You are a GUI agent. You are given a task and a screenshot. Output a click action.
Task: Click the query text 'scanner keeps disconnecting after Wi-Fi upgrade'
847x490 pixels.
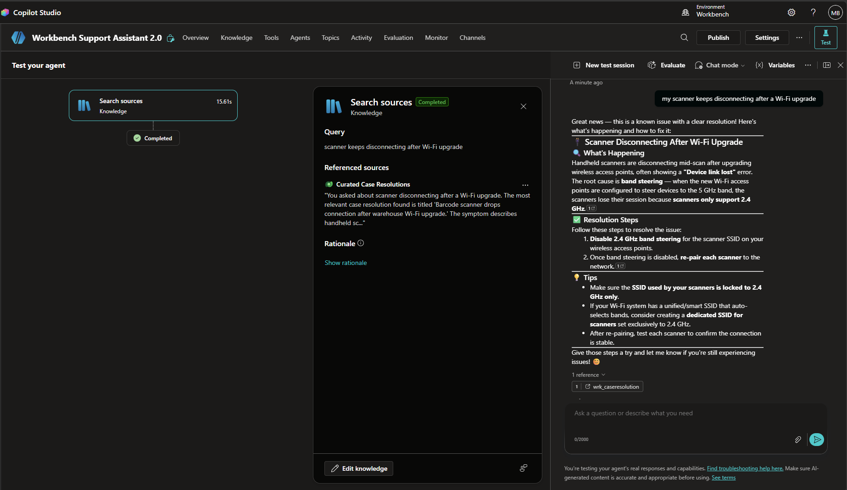pos(393,147)
